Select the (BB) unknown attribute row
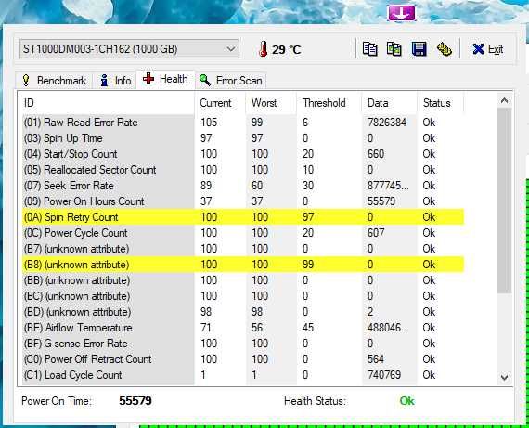This screenshot has width=529, height=428. click(x=243, y=280)
